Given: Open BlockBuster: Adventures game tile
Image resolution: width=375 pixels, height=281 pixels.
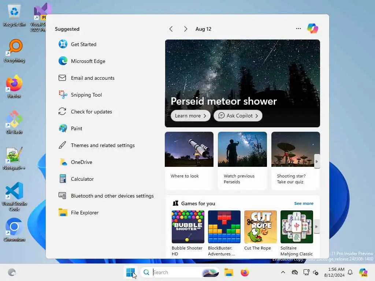Looking at the screenshot, I should (x=224, y=233).
